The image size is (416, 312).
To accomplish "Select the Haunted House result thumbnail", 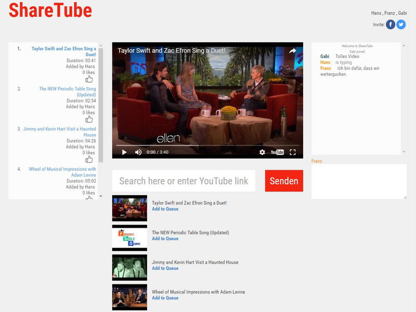I will coord(129,268).
